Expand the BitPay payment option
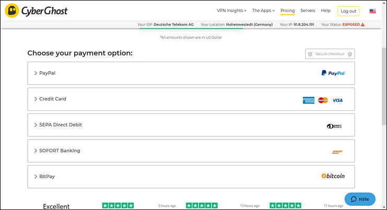 pyautogui.click(x=191, y=177)
